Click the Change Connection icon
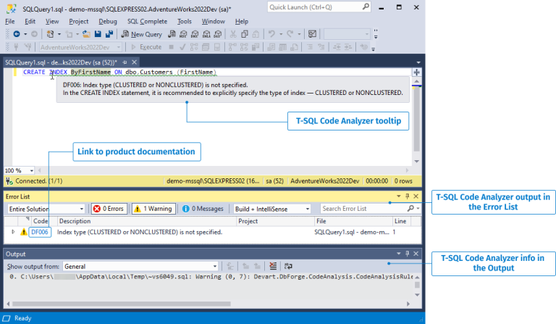 pyautogui.click(x=28, y=47)
